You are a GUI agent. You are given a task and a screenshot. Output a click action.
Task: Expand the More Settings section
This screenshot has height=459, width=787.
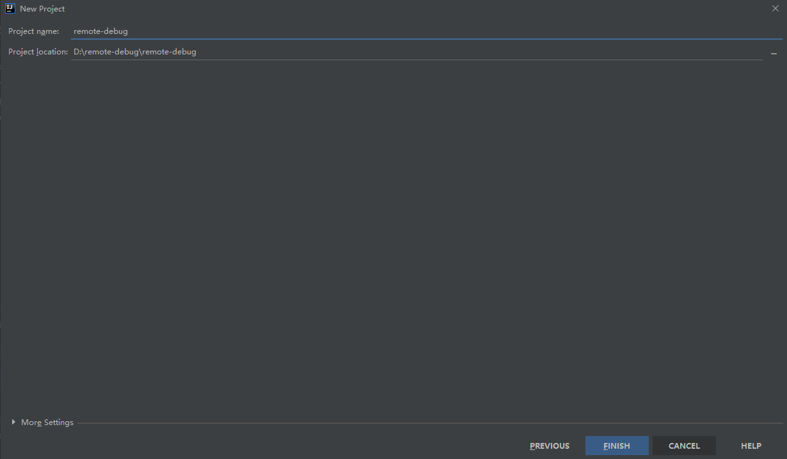click(x=42, y=423)
